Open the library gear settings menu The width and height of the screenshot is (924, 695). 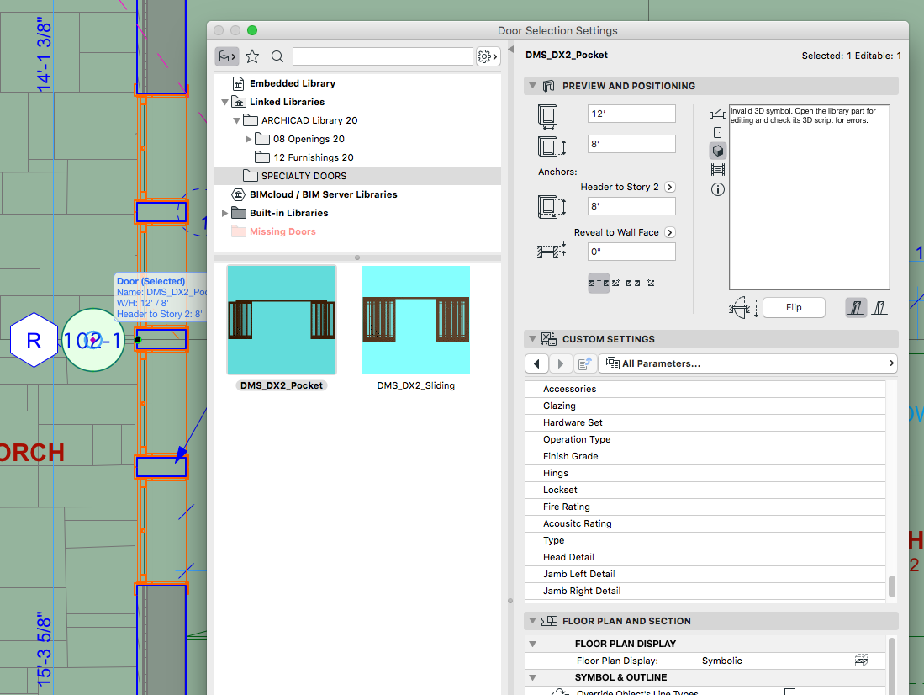pyautogui.click(x=487, y=56)
